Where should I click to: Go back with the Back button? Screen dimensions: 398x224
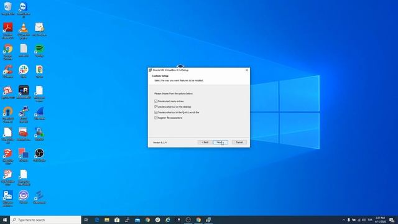pos(205,142)
